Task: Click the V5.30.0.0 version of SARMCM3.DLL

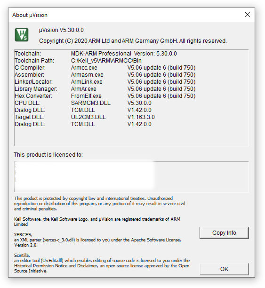Action: (139, 103)
